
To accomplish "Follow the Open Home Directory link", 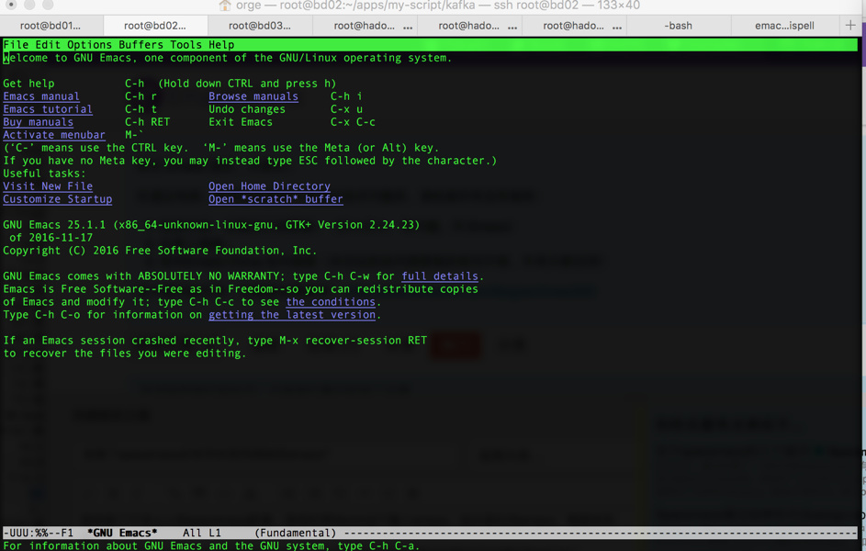I will [269, 186].
